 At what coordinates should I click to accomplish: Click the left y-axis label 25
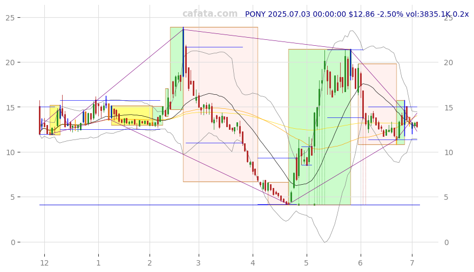click(x=10, y=18)
